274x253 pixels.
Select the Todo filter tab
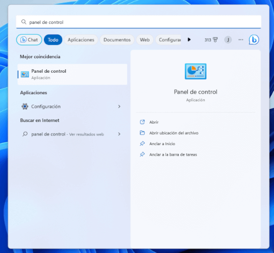53,40
